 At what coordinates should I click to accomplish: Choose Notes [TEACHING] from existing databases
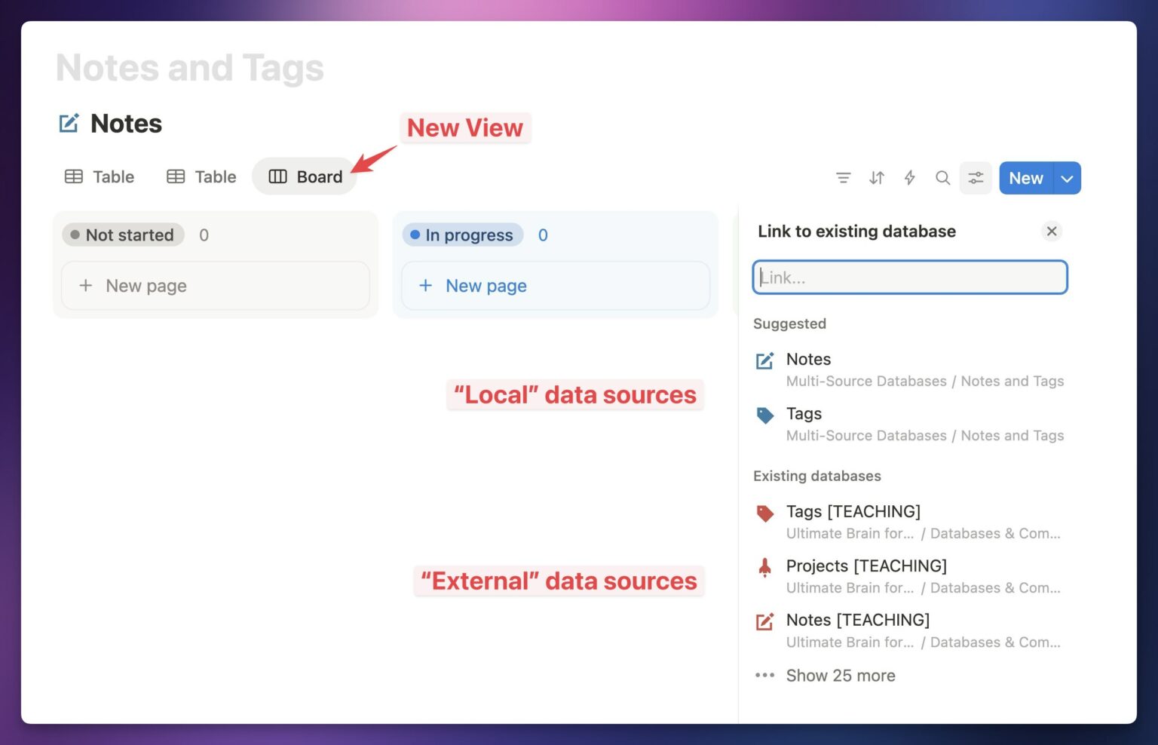pos(910,630)
